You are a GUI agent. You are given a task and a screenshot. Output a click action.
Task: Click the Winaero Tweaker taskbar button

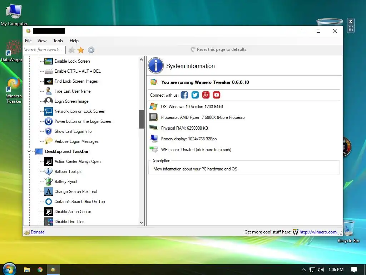point(53,270)
